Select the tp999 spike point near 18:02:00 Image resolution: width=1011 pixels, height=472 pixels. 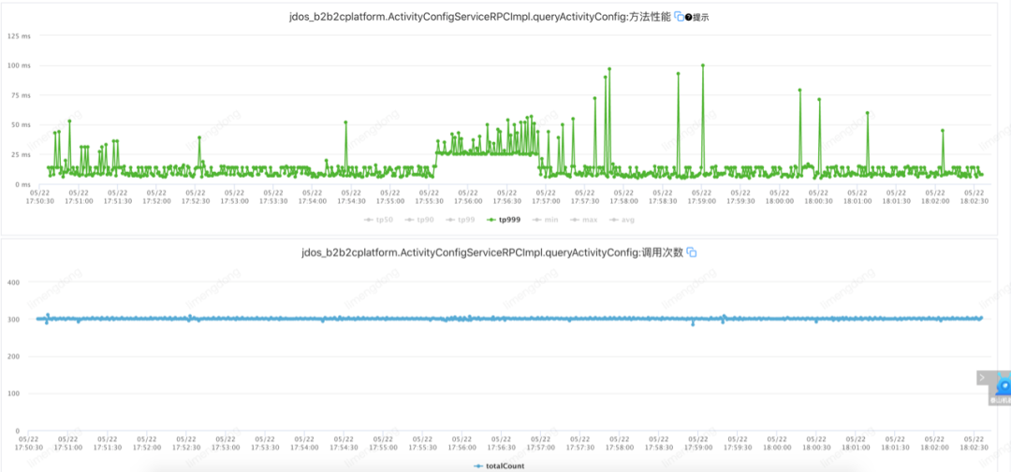click(943, 131)
